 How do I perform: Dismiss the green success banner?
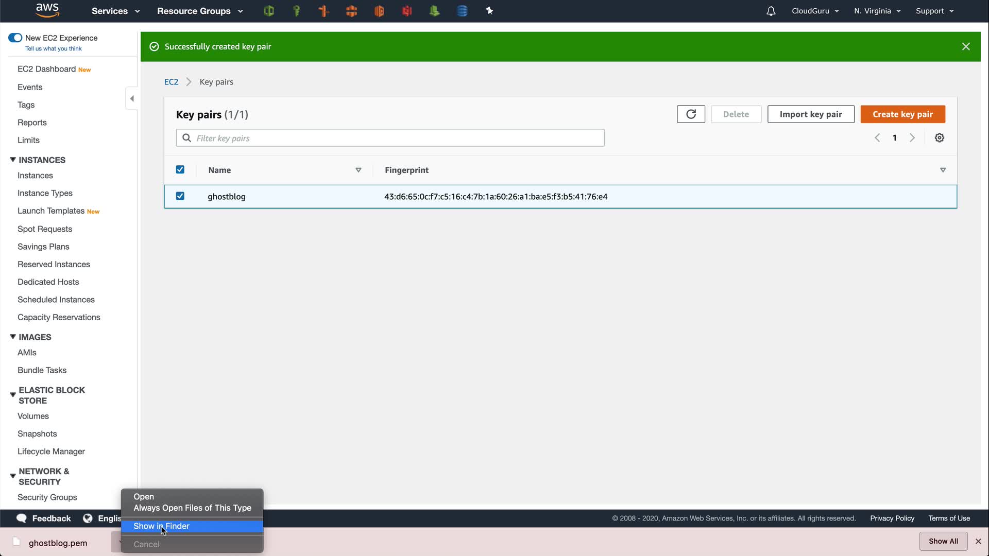[966, 47]
